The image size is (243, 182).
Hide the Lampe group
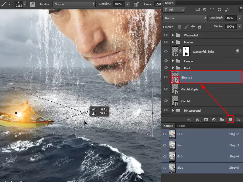[x=166, y=61]
